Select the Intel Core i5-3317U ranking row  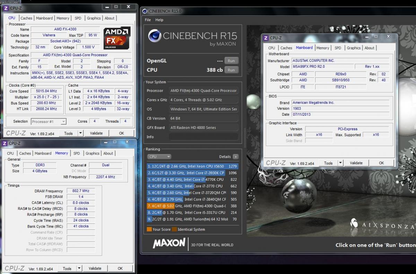click(x=192, y=212)
